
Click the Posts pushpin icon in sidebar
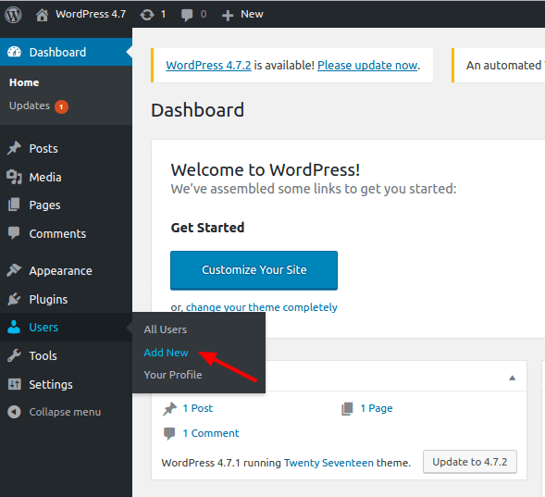tap(14, 148)
